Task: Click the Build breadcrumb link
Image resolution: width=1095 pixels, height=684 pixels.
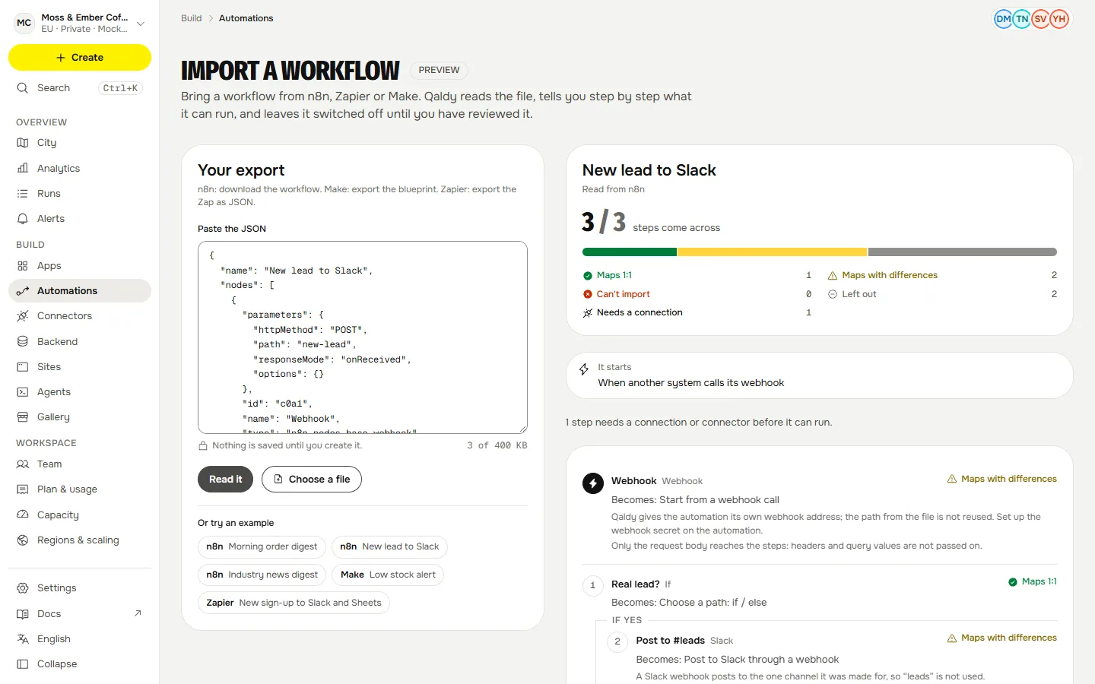Action: click(192, 18)
